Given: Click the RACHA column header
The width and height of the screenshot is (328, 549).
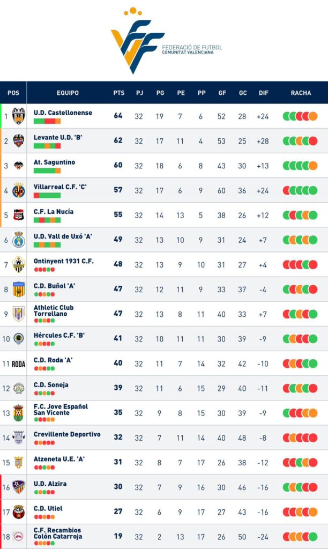Looking at the screenshot, I should pyautogui.click(x=301, y=93).
